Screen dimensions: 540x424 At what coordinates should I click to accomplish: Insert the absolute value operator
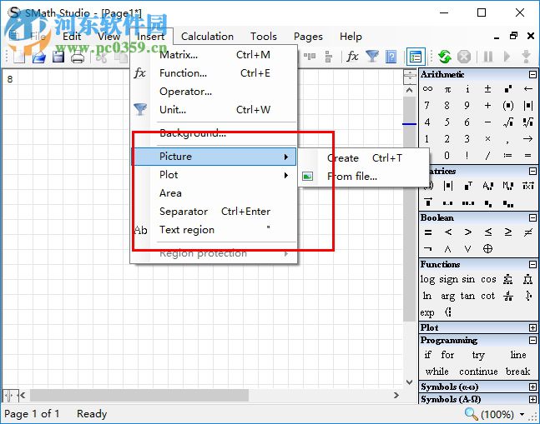528,106
